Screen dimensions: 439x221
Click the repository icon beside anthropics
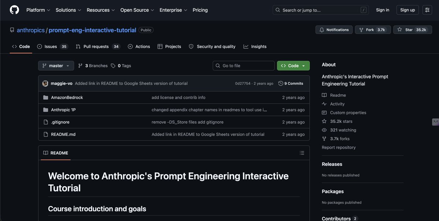click(12, 30)
